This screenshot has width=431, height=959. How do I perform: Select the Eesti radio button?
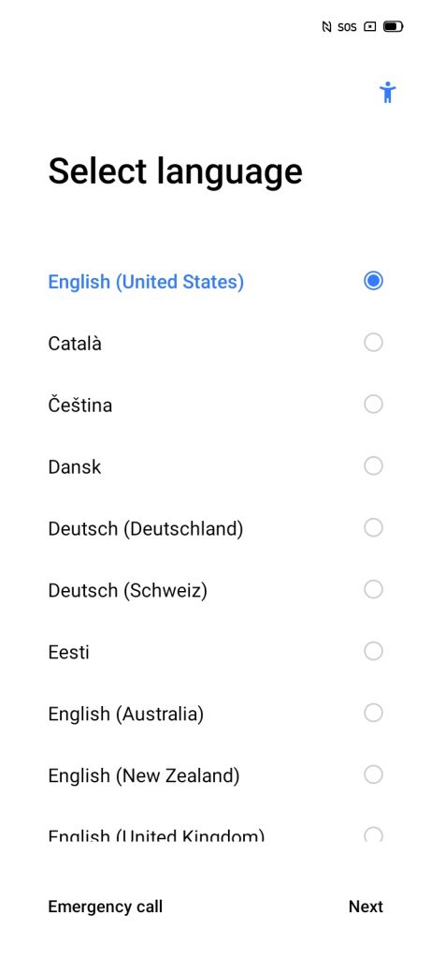373,651
